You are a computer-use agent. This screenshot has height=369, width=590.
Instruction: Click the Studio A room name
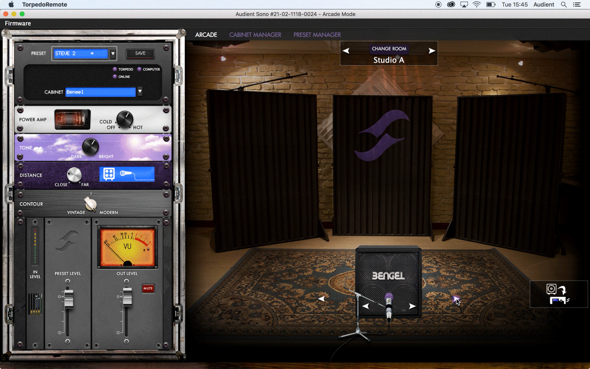click(x=389, y=60)
